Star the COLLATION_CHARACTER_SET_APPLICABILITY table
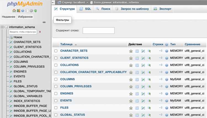This screenshot has height=118, width=207. click(x=131, y=72)
